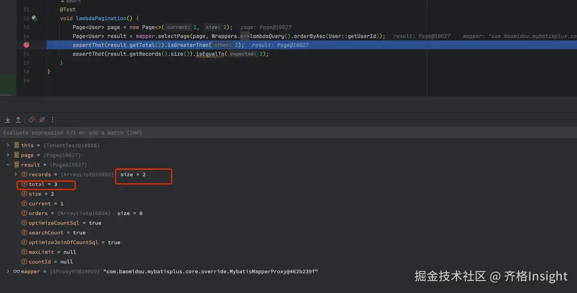Click line number 51 in the gutter

tap(26, 10)
